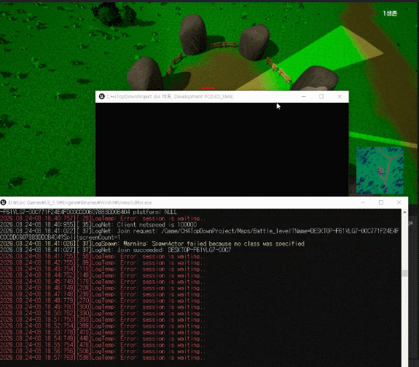
Task: Click the Unreal logo in CH4TopDownProject title bar
Action: (x=101, y=96)
